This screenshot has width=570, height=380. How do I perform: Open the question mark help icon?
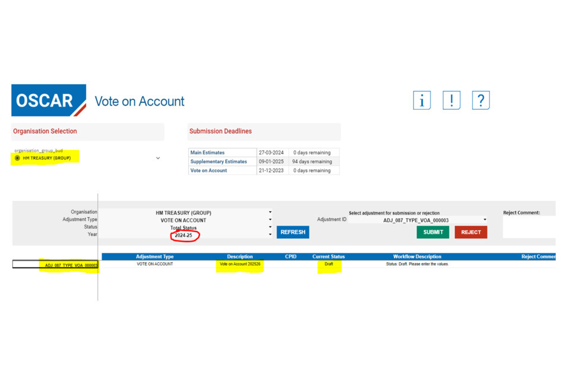480,100
